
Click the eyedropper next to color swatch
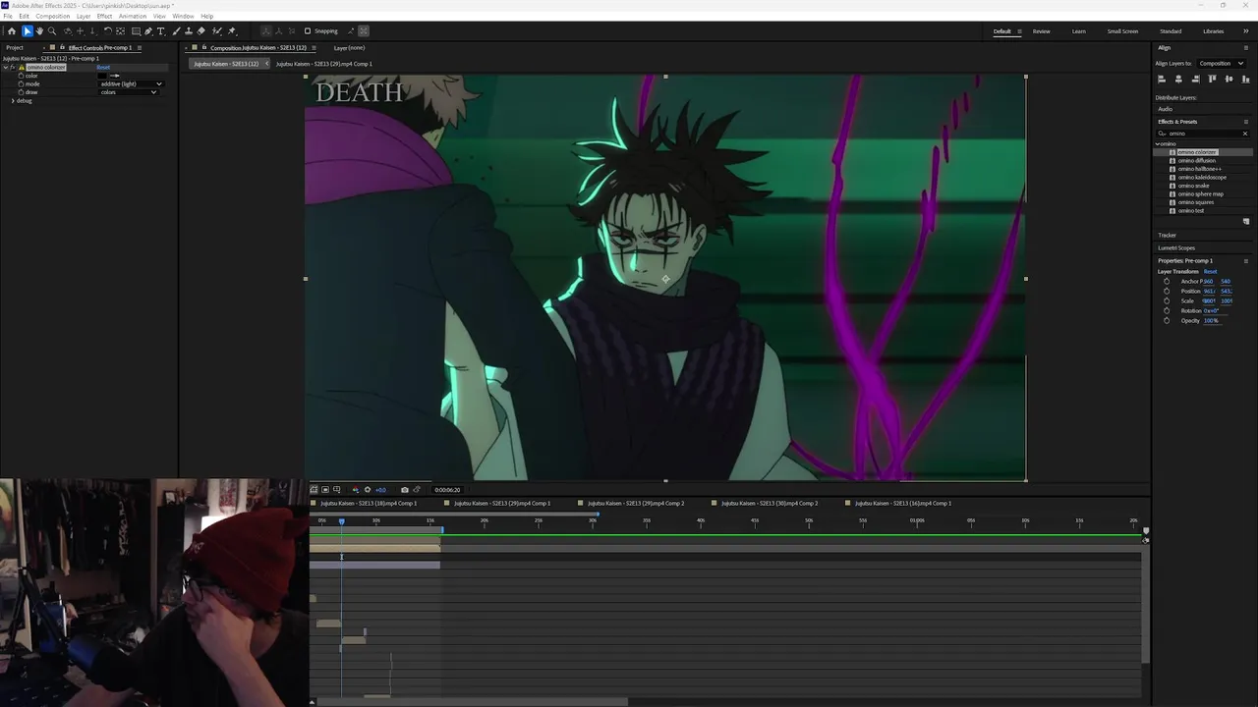pyautogui.click(x=115, y=76)
